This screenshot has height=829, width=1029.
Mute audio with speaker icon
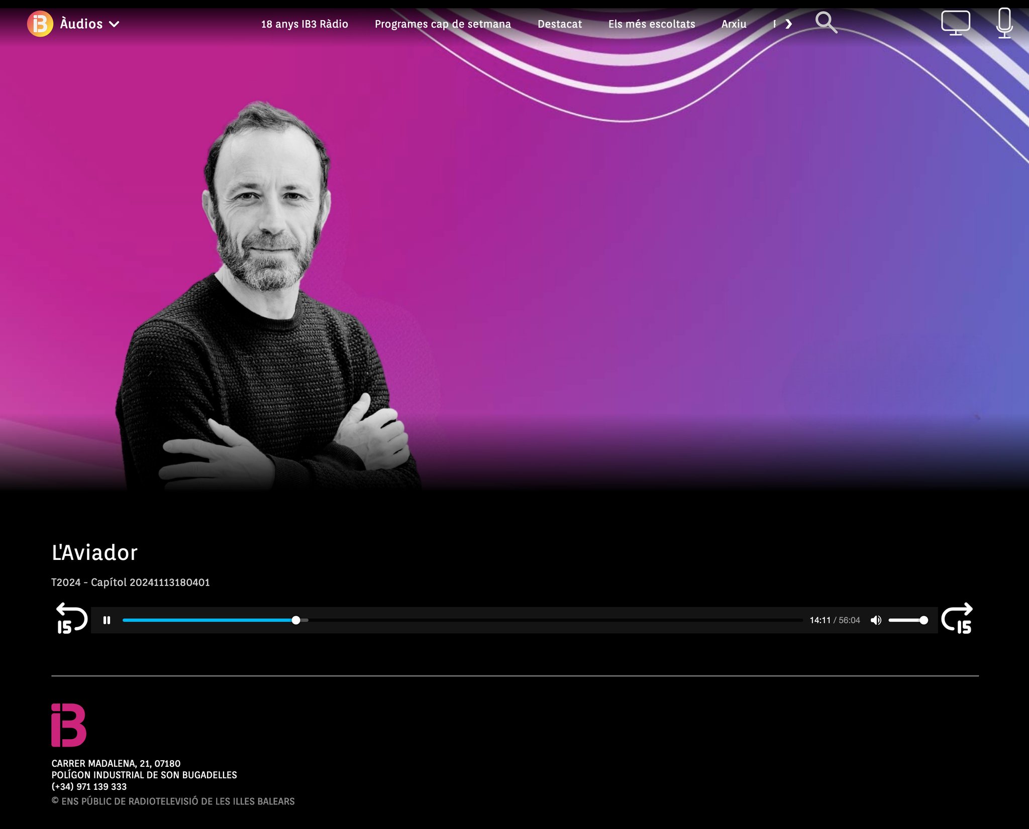pos(876,620)
